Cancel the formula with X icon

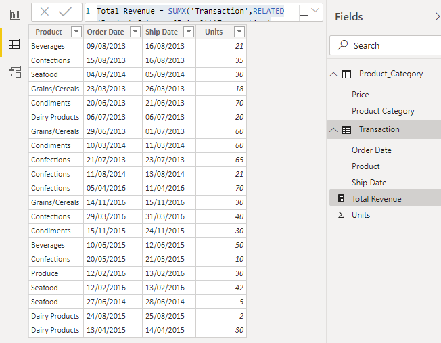point(45,12)
